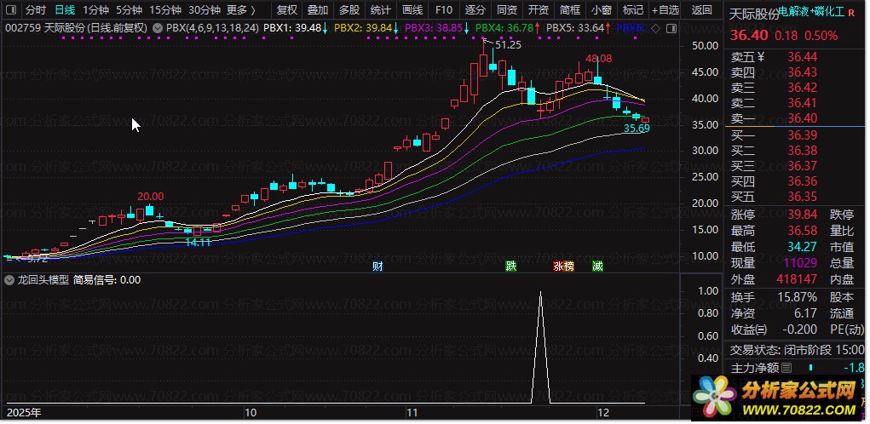Image resolution: width=870 pixels, height=424 pixels.
Task: Click the 同资 toolbar button
Action: click(x=506, y=10)
